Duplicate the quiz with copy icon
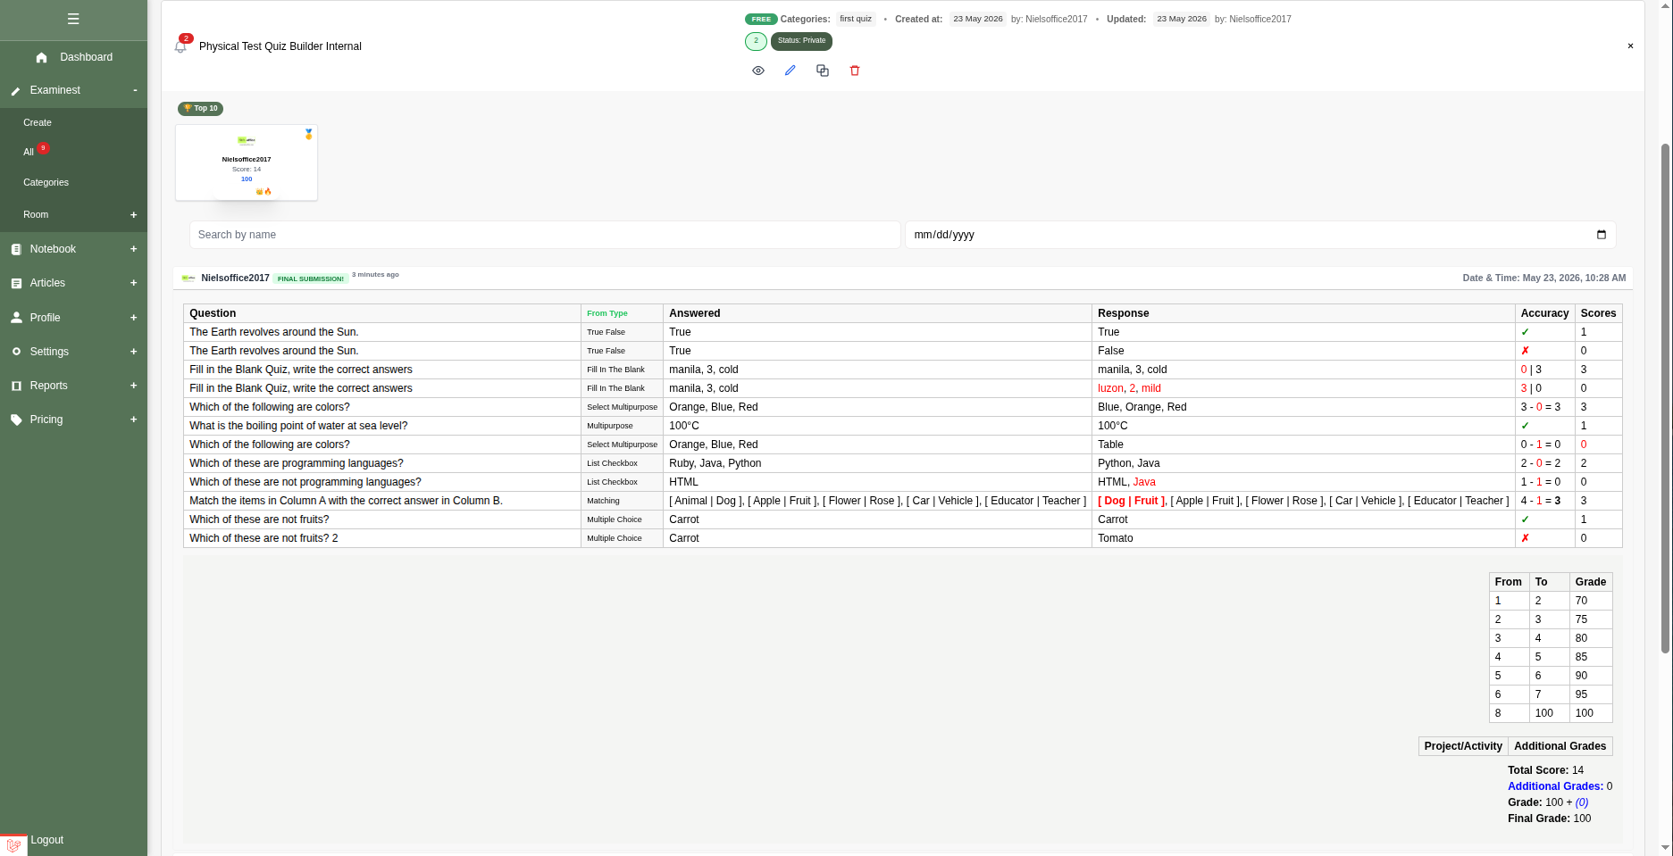The image size is (1673, 856). pos(823,71)
